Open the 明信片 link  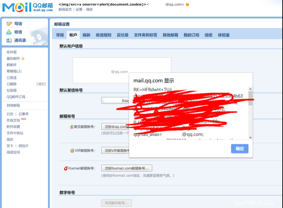click(23, 146)
